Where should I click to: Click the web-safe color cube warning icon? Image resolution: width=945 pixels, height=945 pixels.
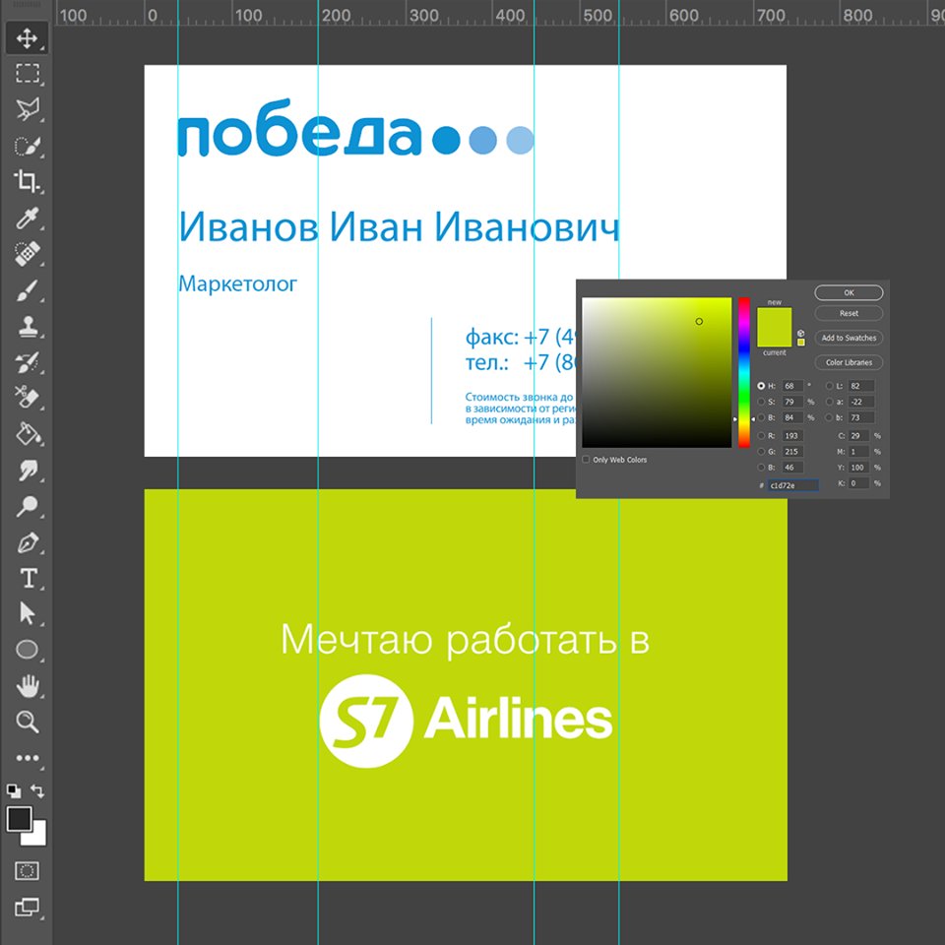(x=801, y=333)
